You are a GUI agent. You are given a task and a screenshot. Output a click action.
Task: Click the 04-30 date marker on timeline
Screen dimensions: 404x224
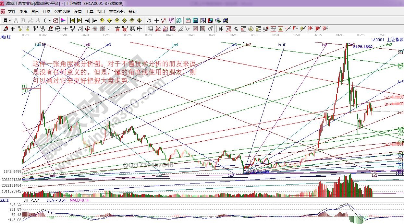coord(340,35)
